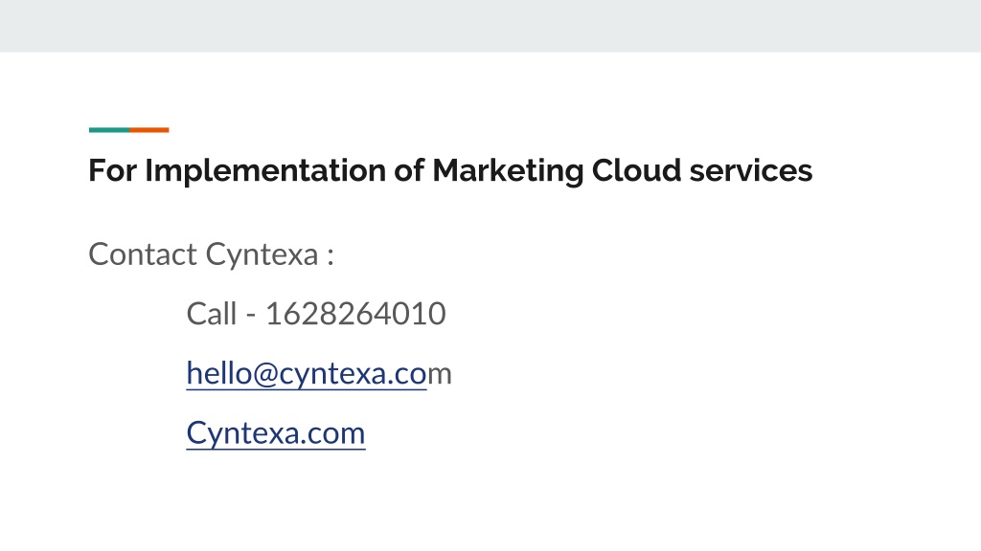This screenshot has height=551, width=981.
Task: Click the un-underlined trailing 'm' of the email address
Action: tap(439, 375)
